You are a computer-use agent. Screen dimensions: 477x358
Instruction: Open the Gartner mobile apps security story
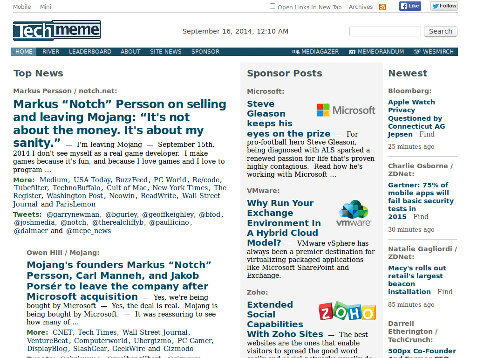coord(421,201)
